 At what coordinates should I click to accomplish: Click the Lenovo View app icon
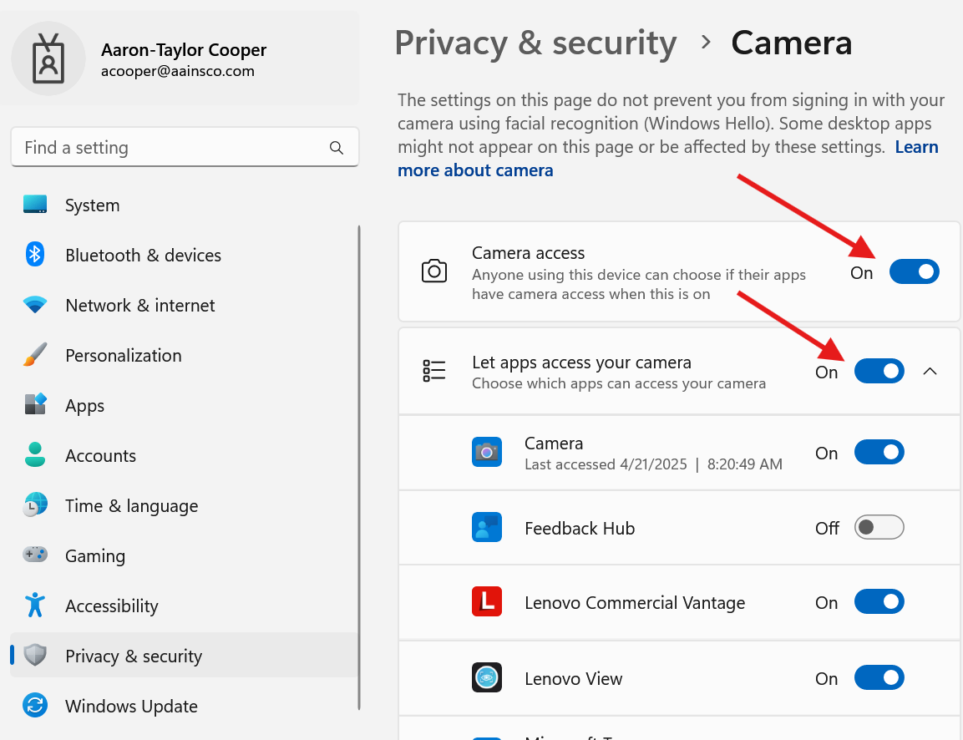pyautogui.click(x=487, y=678)
